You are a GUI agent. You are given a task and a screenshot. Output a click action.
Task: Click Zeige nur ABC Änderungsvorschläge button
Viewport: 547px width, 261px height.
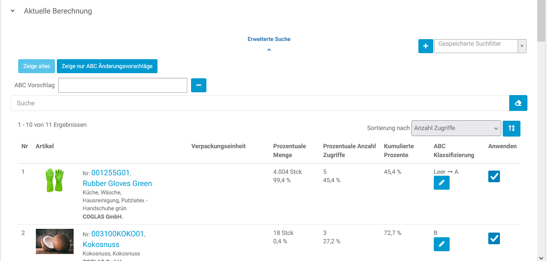(x=107, y=66)
